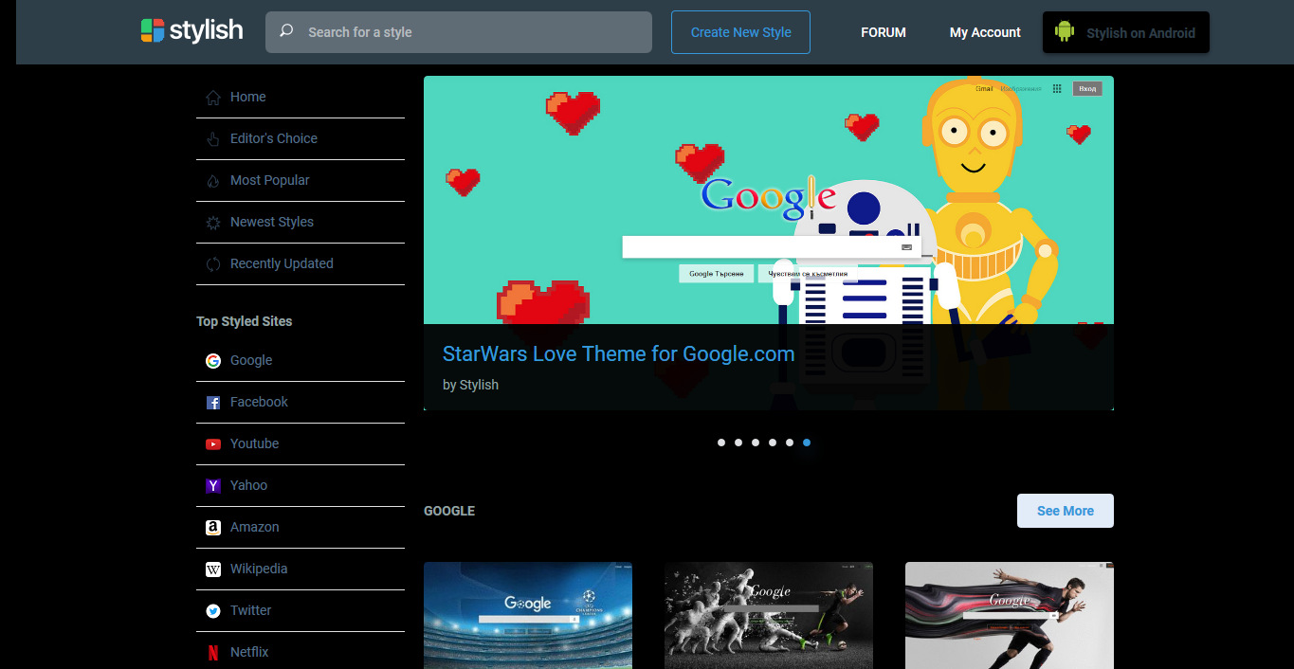
Task: Click the Create New Style button
Action: pyautogui.click(x=740, y=32)
